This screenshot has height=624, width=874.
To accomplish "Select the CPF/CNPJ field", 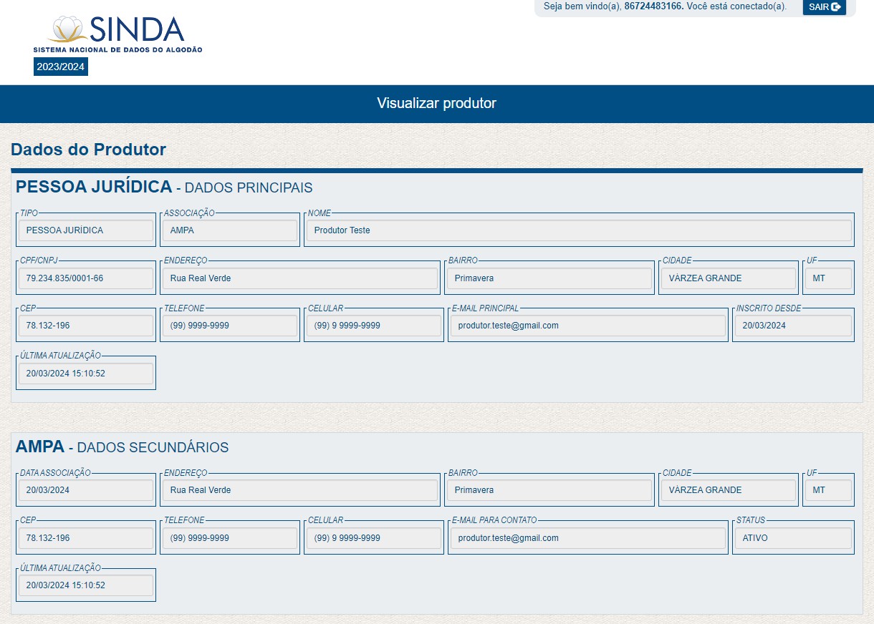I will pos(86,278).
